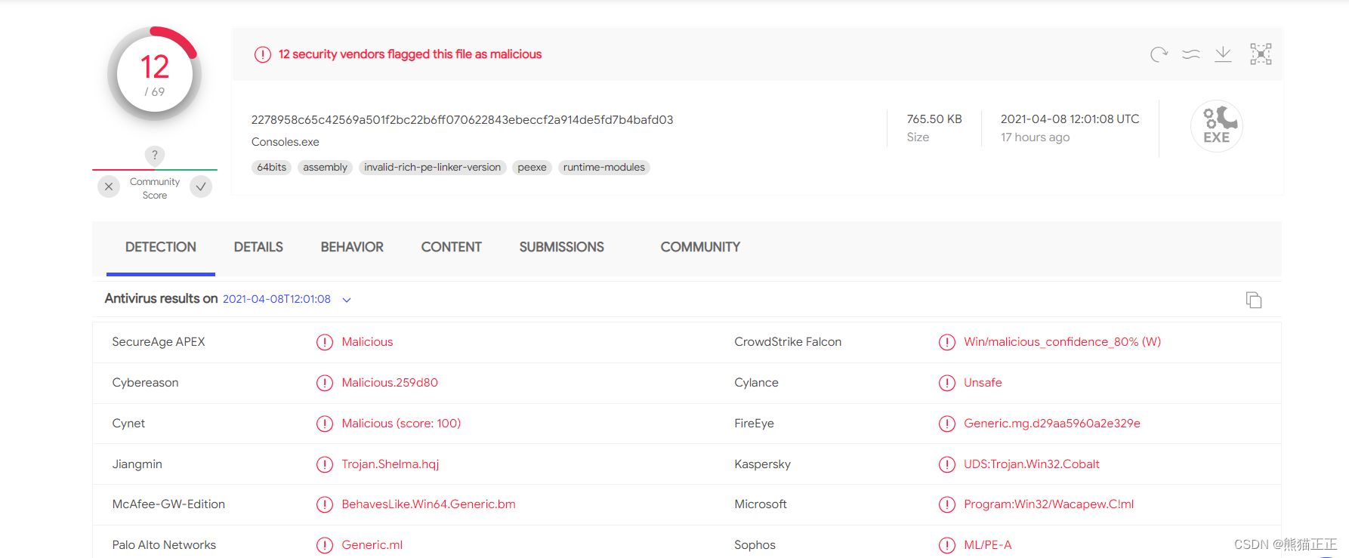
Task: Vote file as malicious with X
Action: (x=109, y=187)
